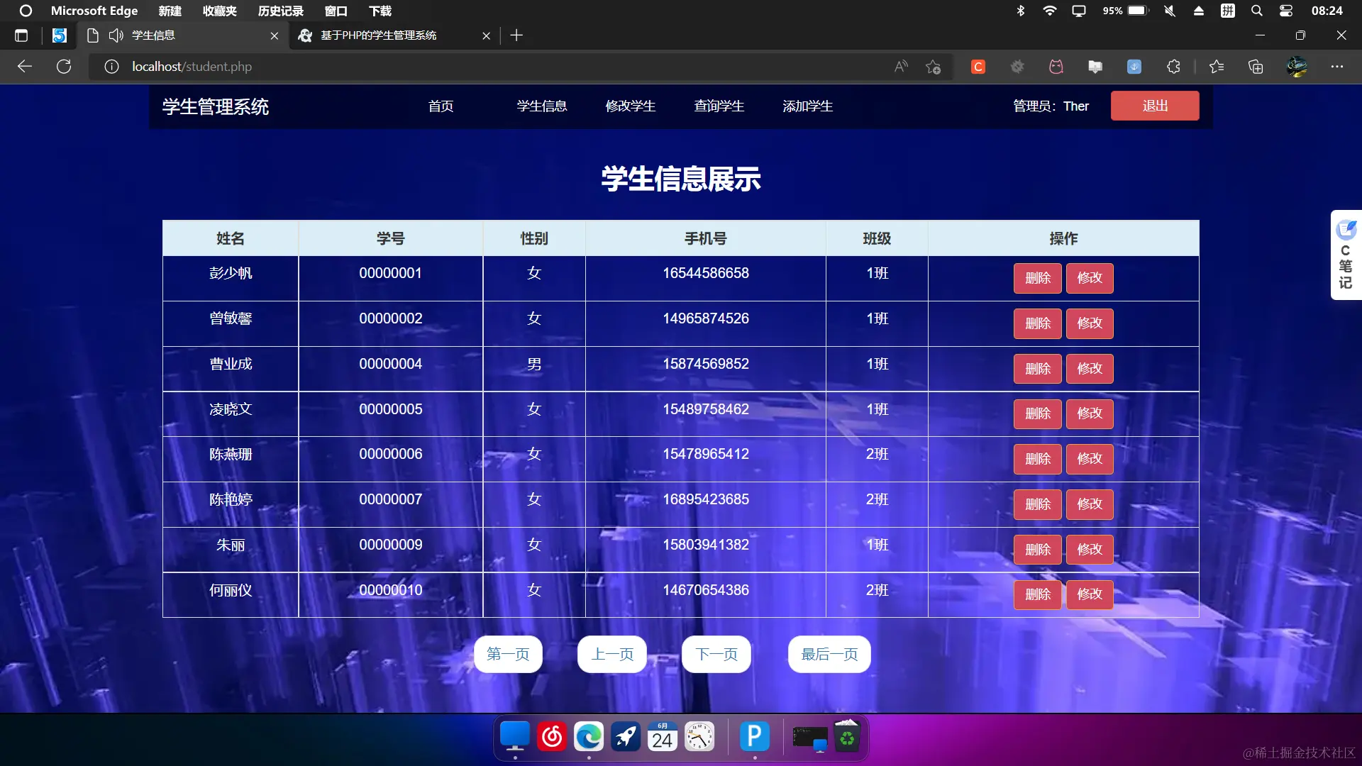Delete student 彭少帆 row
Screen dimensions: 1362x766
pyautogui.click(x=1037, y=278)
